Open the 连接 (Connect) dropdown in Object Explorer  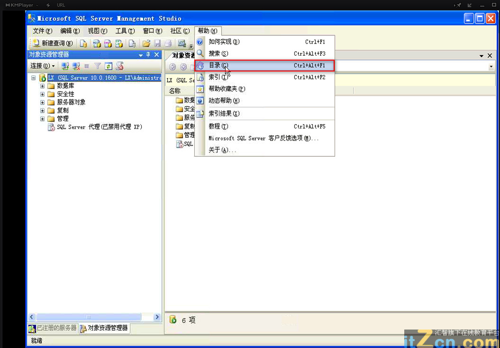pyautogui.click(x=43, y=66)
